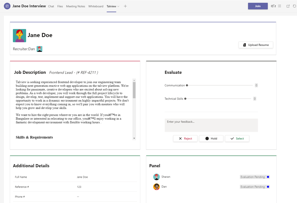This screenshot has width=297, height=203.
Task: Click Sharan's blue evaluation status dot
Action: point(268,177)
